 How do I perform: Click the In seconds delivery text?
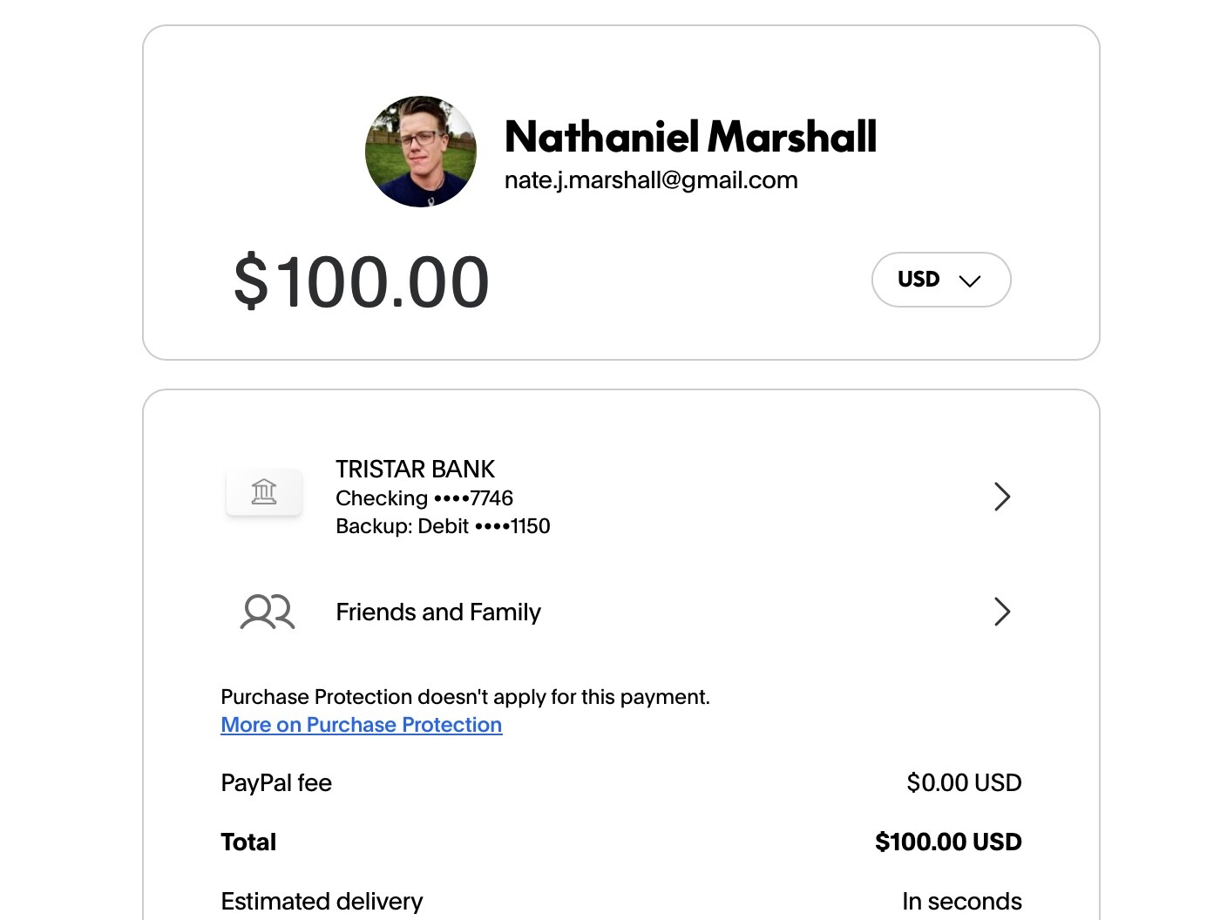coord(962,901)
